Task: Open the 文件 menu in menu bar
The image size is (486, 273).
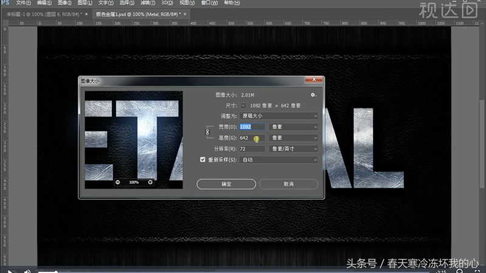Action: 22,3
